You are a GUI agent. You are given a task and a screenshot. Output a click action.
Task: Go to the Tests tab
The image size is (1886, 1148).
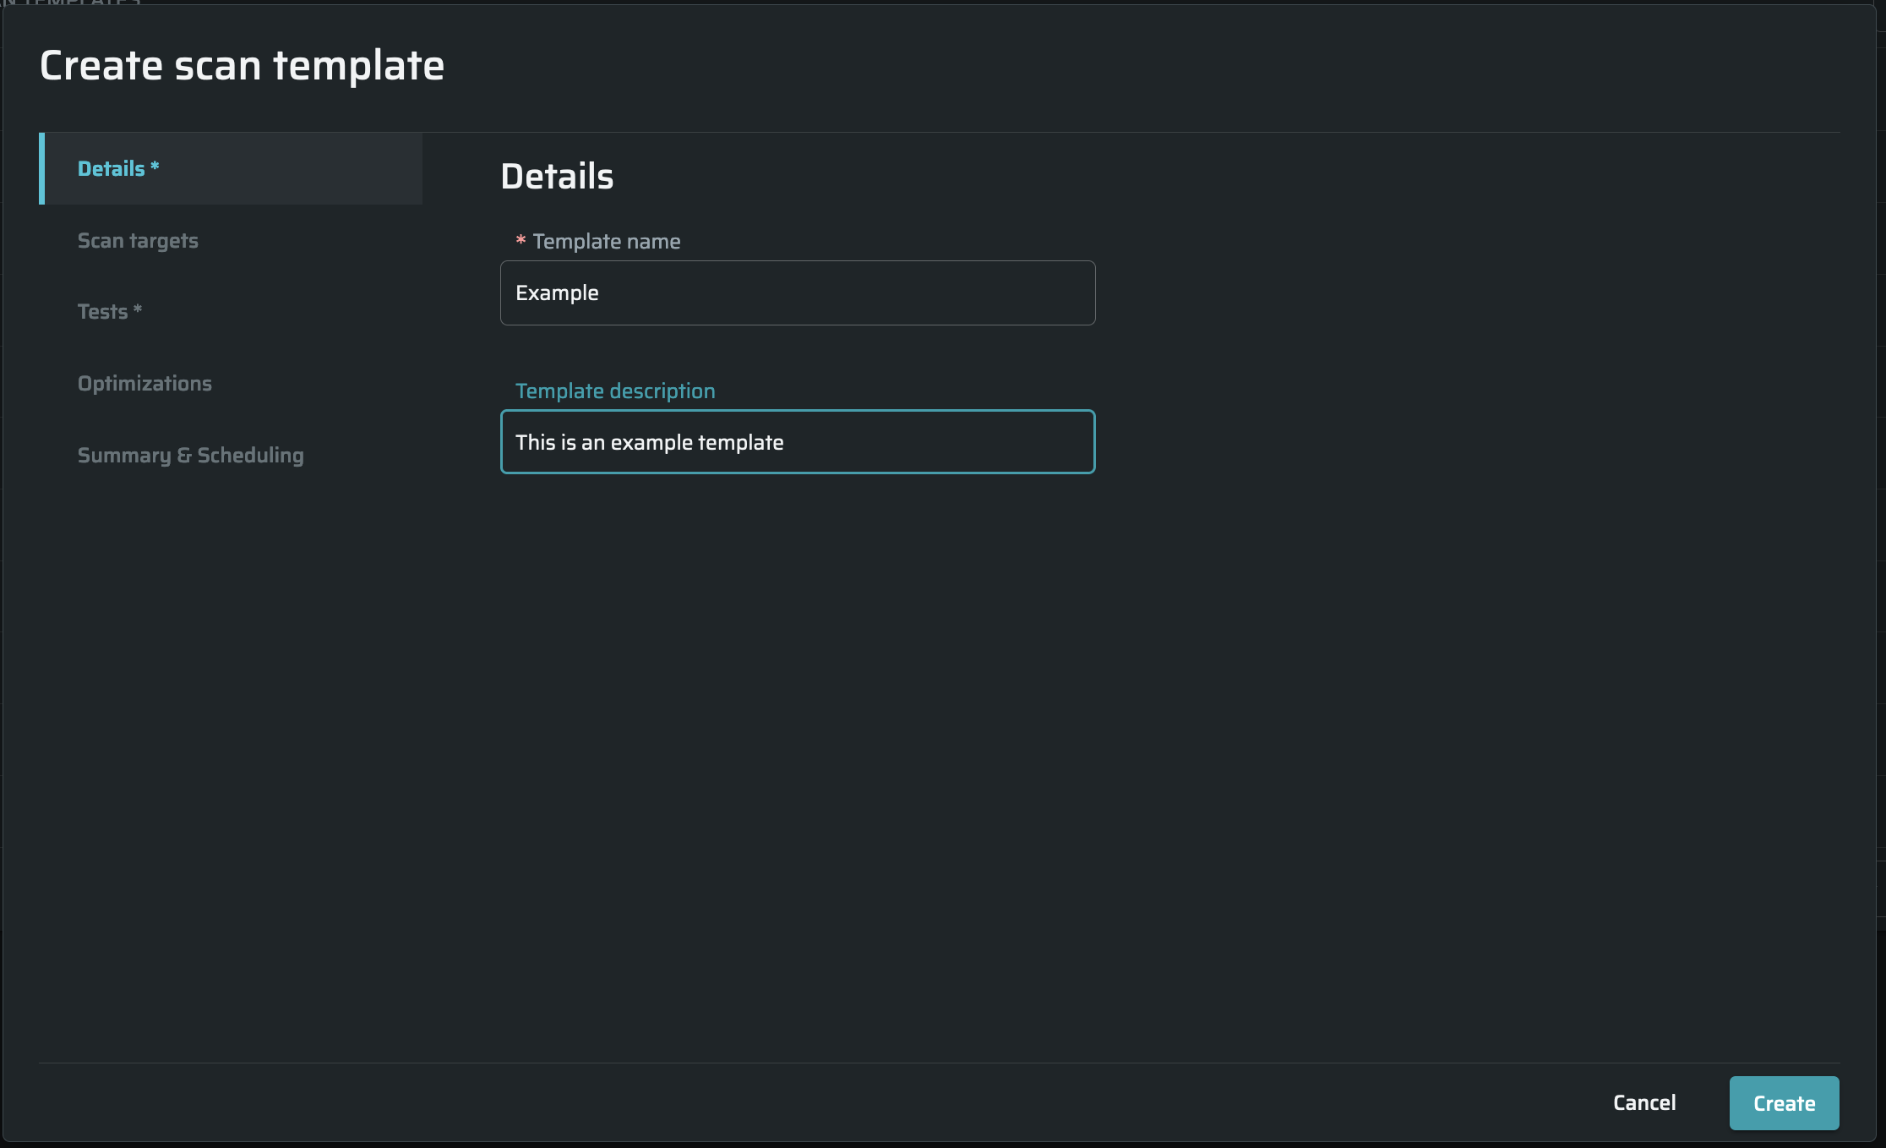click(x=102, y=312)
